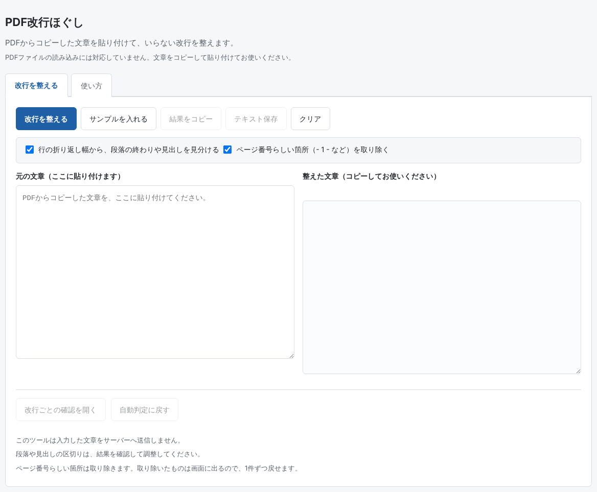This screenshot has width=597, height=492.
Task: Toggle the 段落の終わりや見出しを見分ける checkbox
Action: 30,150
